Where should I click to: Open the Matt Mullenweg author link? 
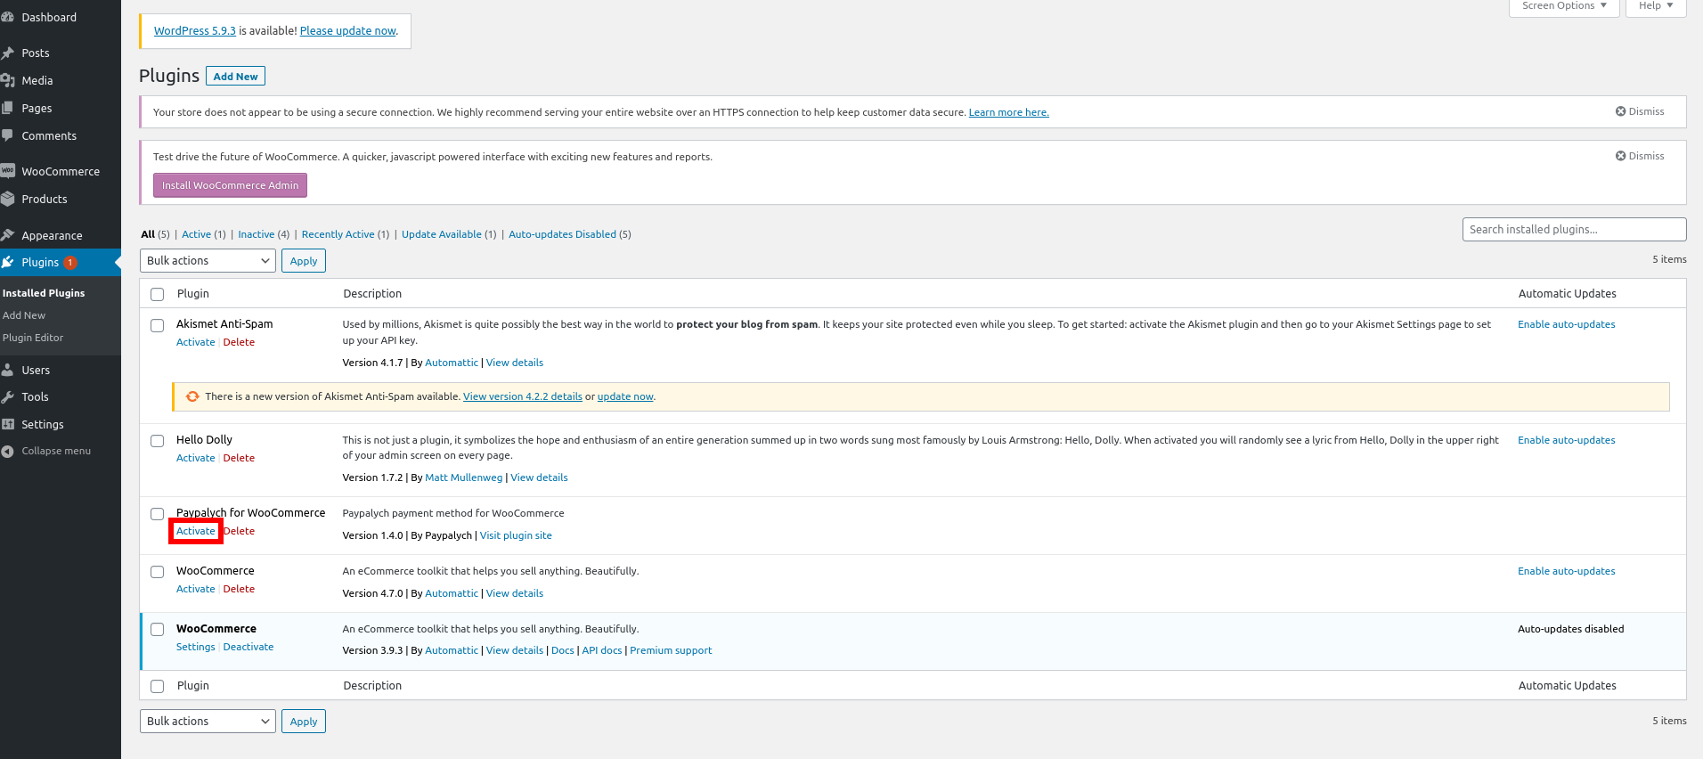pos(464,477)
